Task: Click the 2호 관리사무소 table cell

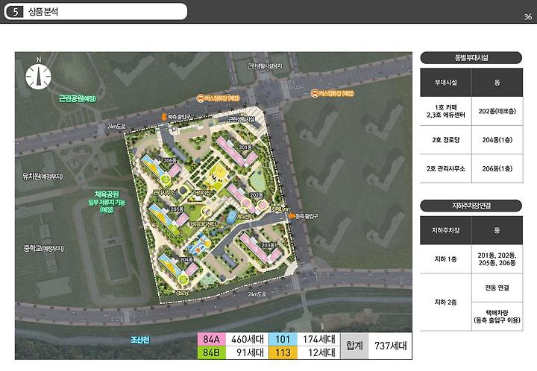Action: pos(446,168)
